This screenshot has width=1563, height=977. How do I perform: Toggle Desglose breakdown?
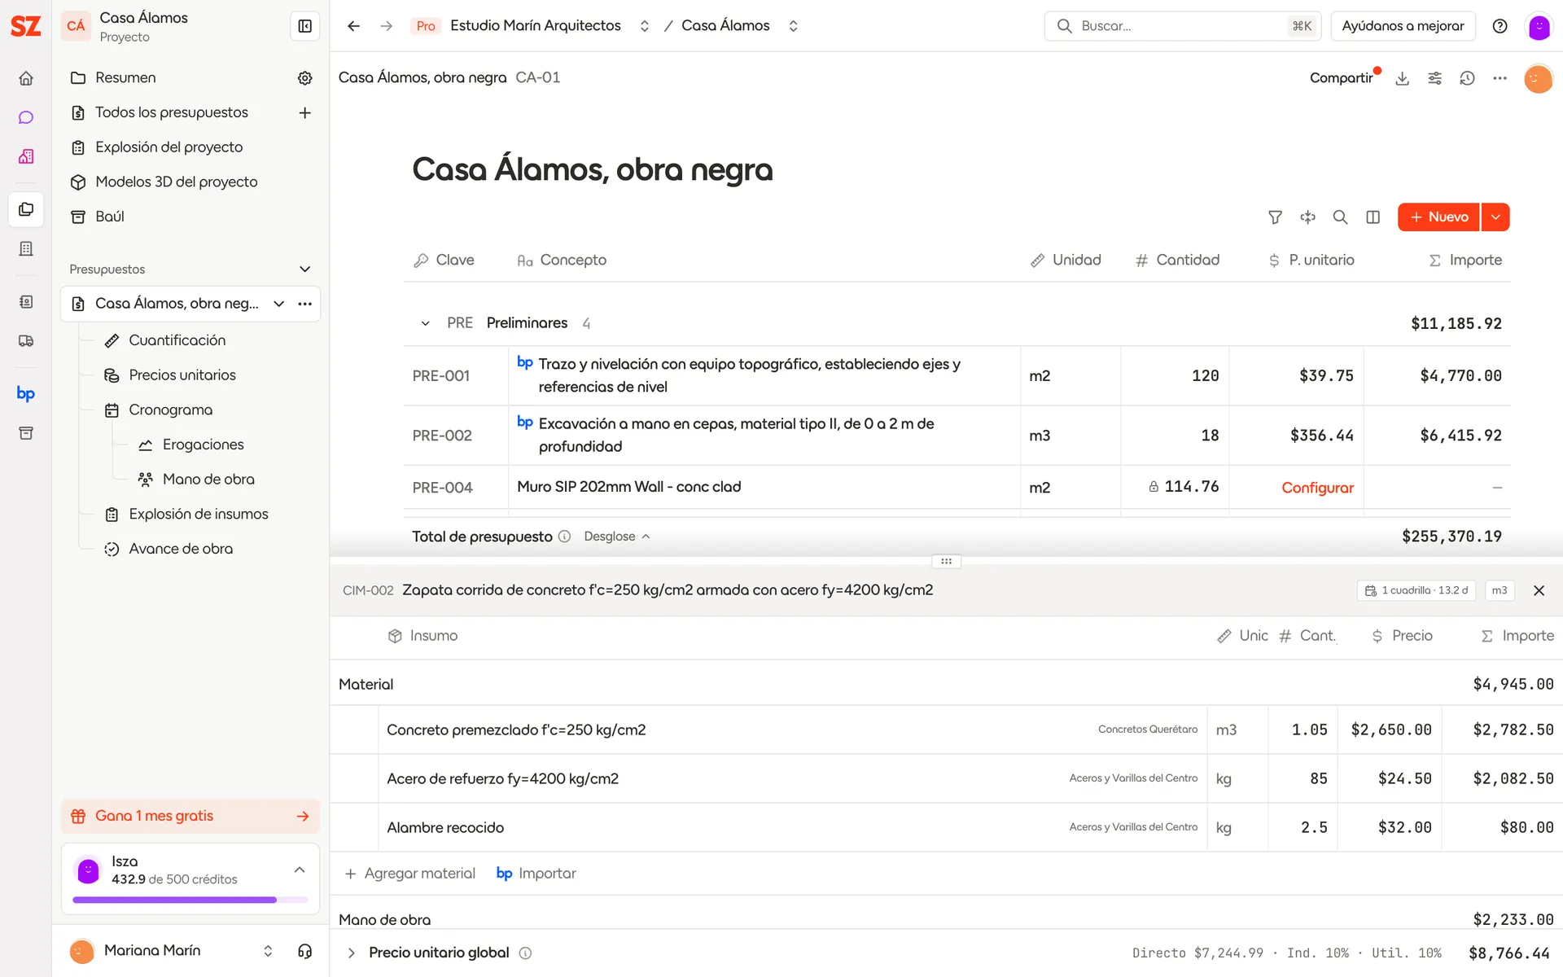pos(617,537)
